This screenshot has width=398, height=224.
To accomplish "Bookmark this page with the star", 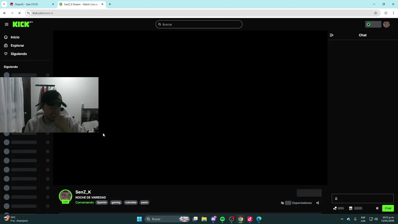I will (x=376, y=13).
